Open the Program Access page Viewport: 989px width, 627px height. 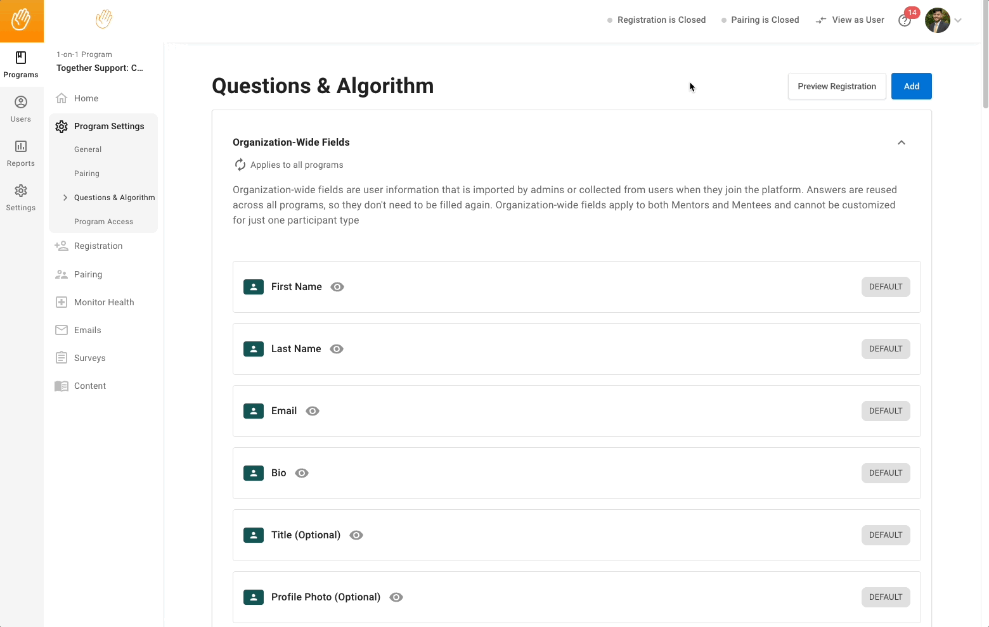point(104,222)
